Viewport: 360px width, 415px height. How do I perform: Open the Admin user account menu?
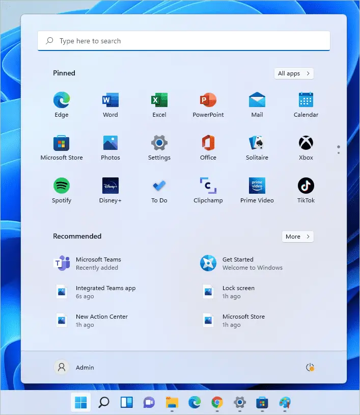coord(74,367)
